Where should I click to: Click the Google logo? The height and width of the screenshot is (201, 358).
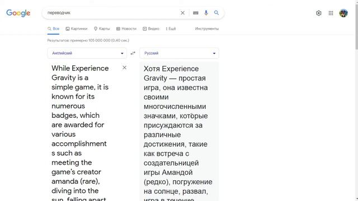click(18, 13)
